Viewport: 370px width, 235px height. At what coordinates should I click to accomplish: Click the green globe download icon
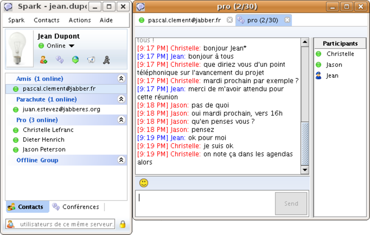[76, 60]
